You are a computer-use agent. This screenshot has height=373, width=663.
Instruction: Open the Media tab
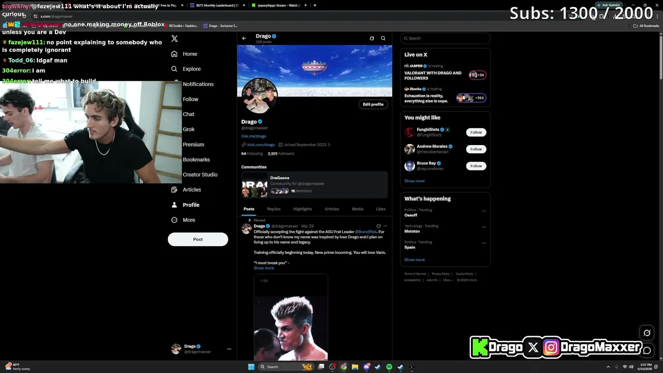[x=357, y=209]
